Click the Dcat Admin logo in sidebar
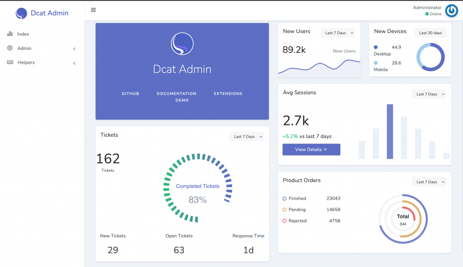Viewport: 463px width, 267px height. coord(21,13)
